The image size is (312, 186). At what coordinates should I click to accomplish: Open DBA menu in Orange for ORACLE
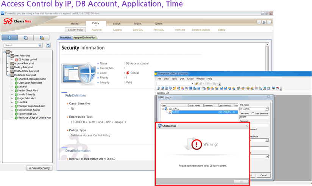coord(182,79)
